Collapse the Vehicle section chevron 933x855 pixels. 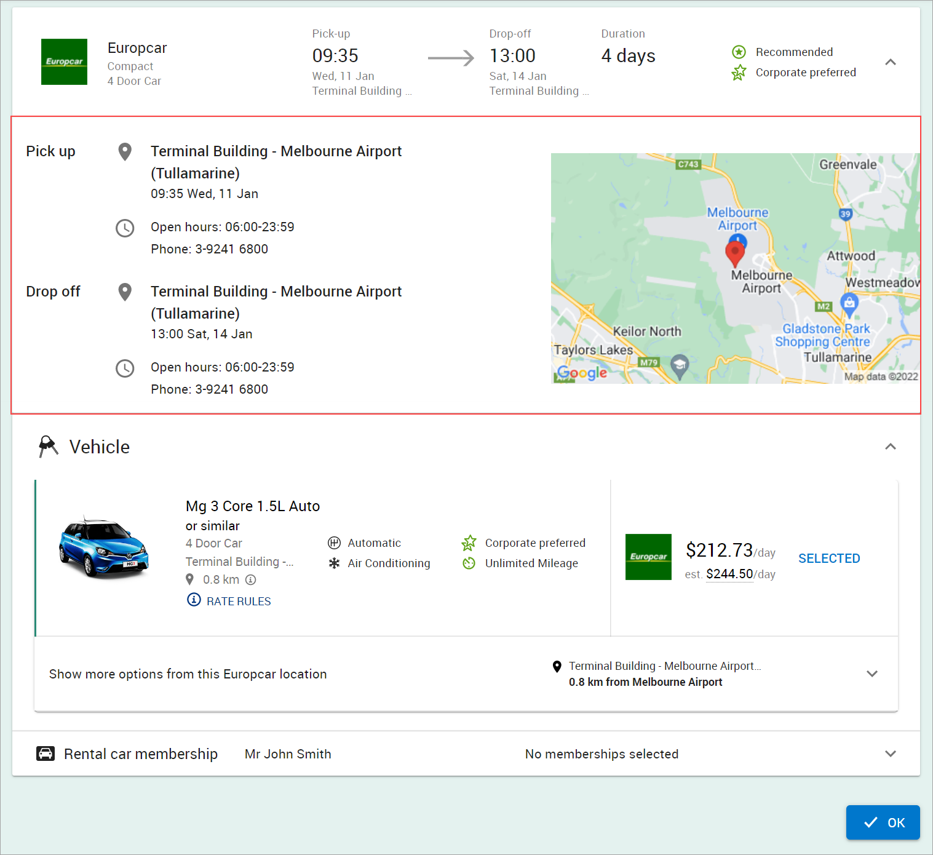click(890, 447)
